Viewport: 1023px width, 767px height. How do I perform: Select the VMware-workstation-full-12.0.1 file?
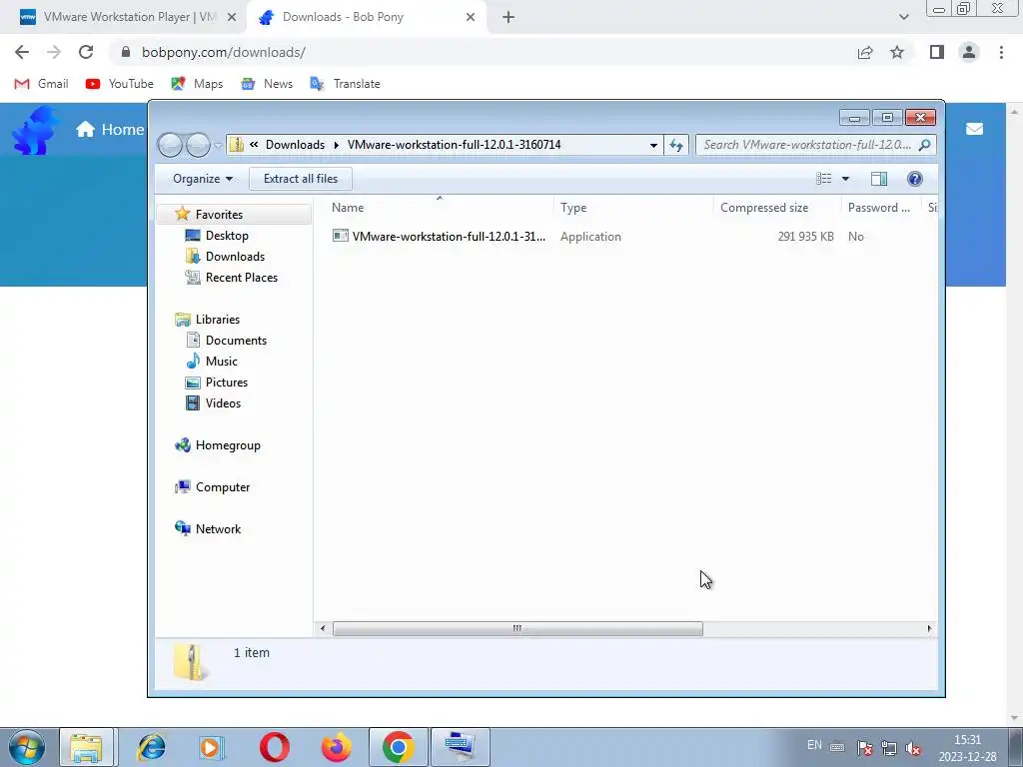coord(439,236)
